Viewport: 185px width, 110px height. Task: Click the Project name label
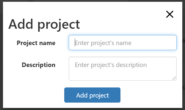pos(36,43)
